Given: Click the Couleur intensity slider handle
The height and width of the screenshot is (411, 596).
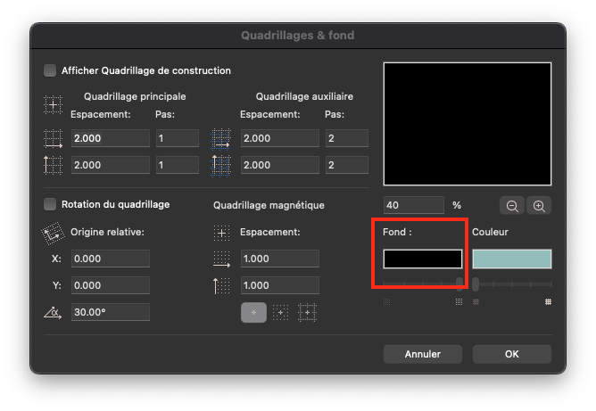Looking at the screenshot, I should point(476,284).
